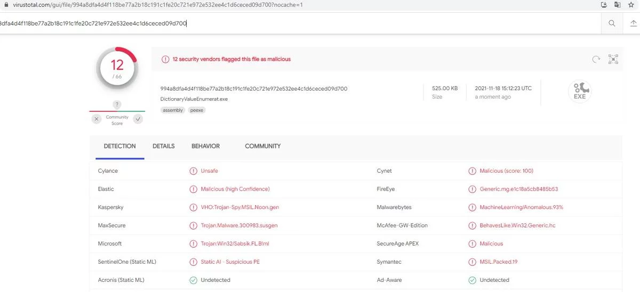The height and width of the screenshot is (292, 640).
Task: Click the community score question mark
Action: [x=117, y=104]
